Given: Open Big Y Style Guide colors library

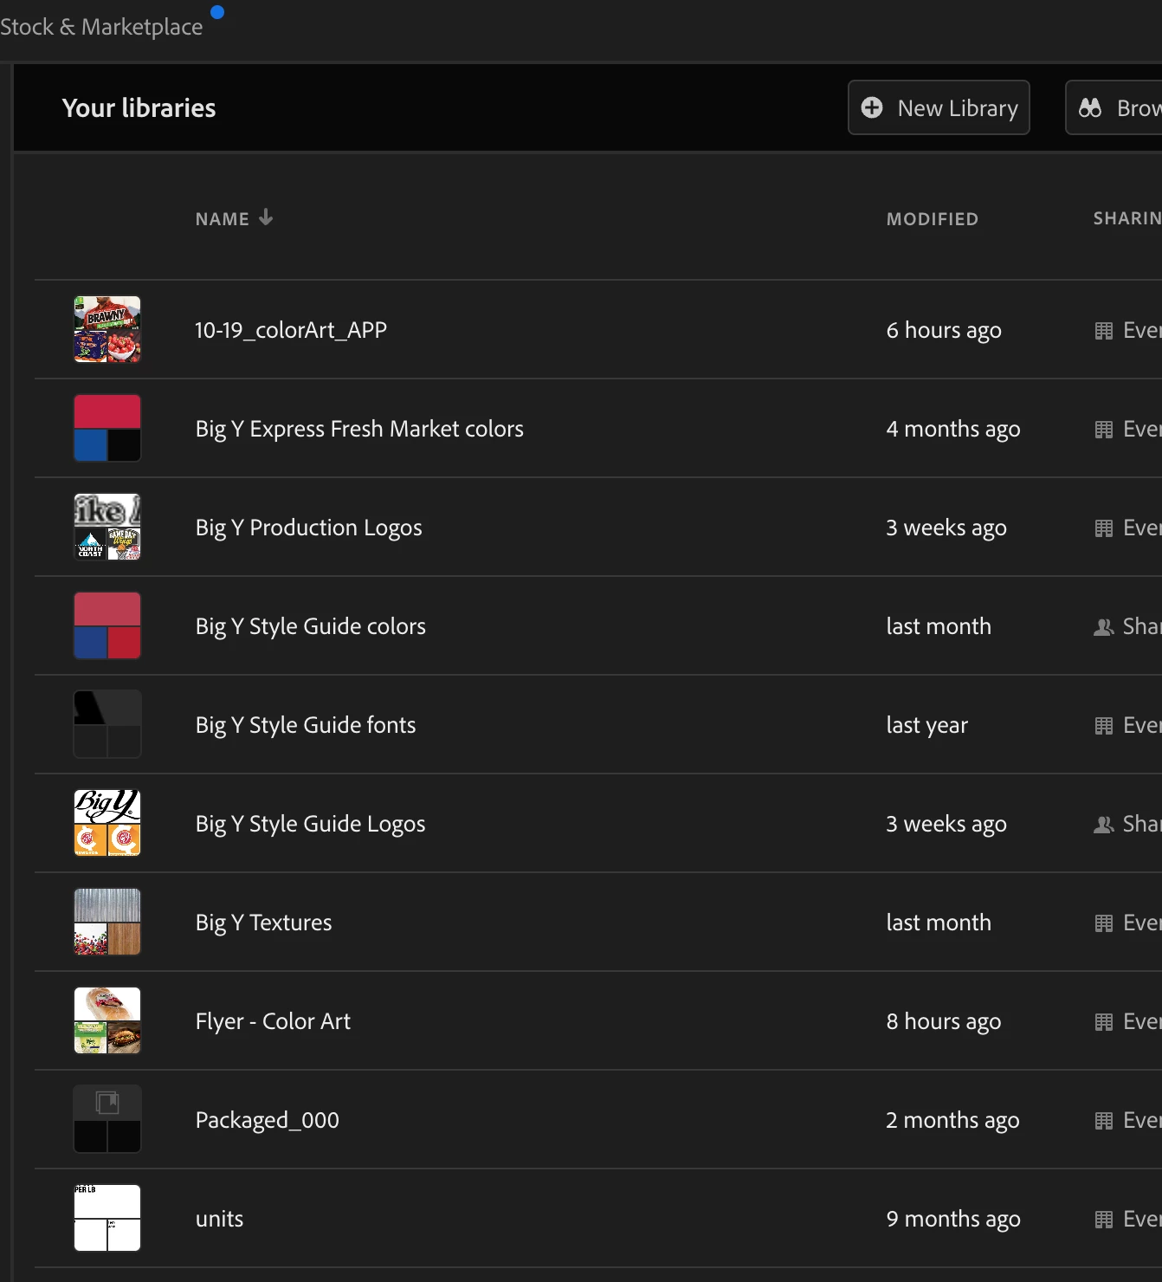Looking at the screenshot, I should (x=311, y=626).
